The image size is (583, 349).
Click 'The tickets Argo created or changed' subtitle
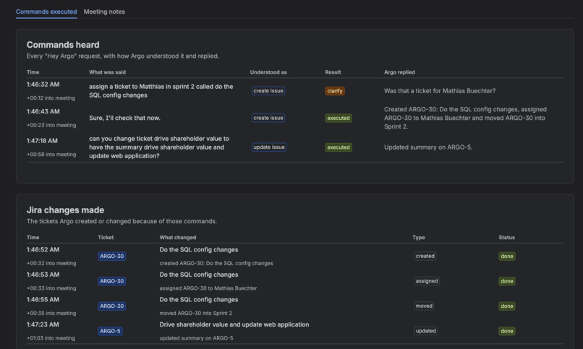point(122,221)
